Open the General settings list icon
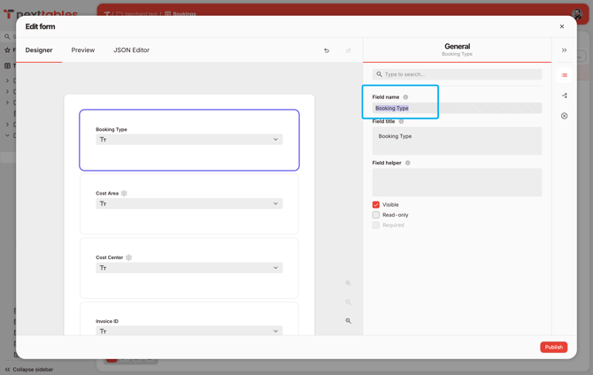 click(564, 75)
